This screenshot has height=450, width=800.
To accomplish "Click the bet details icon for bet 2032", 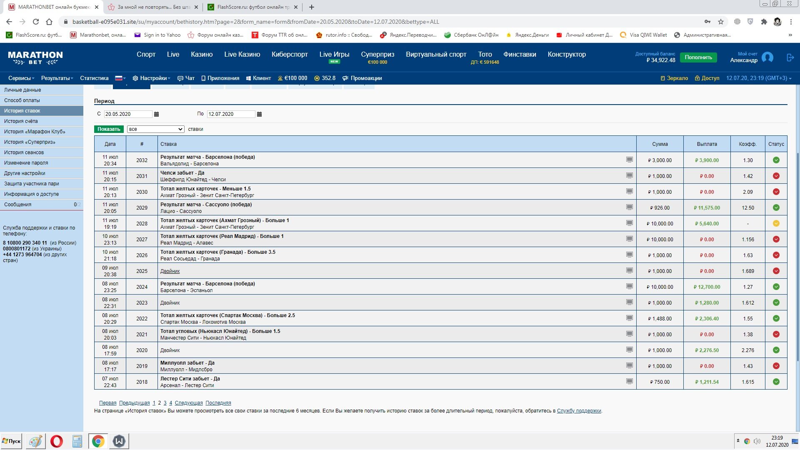I will tap(629, 160).
